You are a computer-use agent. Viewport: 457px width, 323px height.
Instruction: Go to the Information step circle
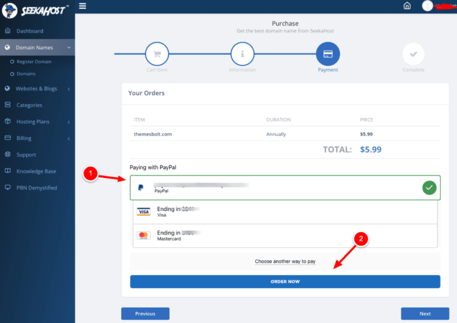(242, 54)
